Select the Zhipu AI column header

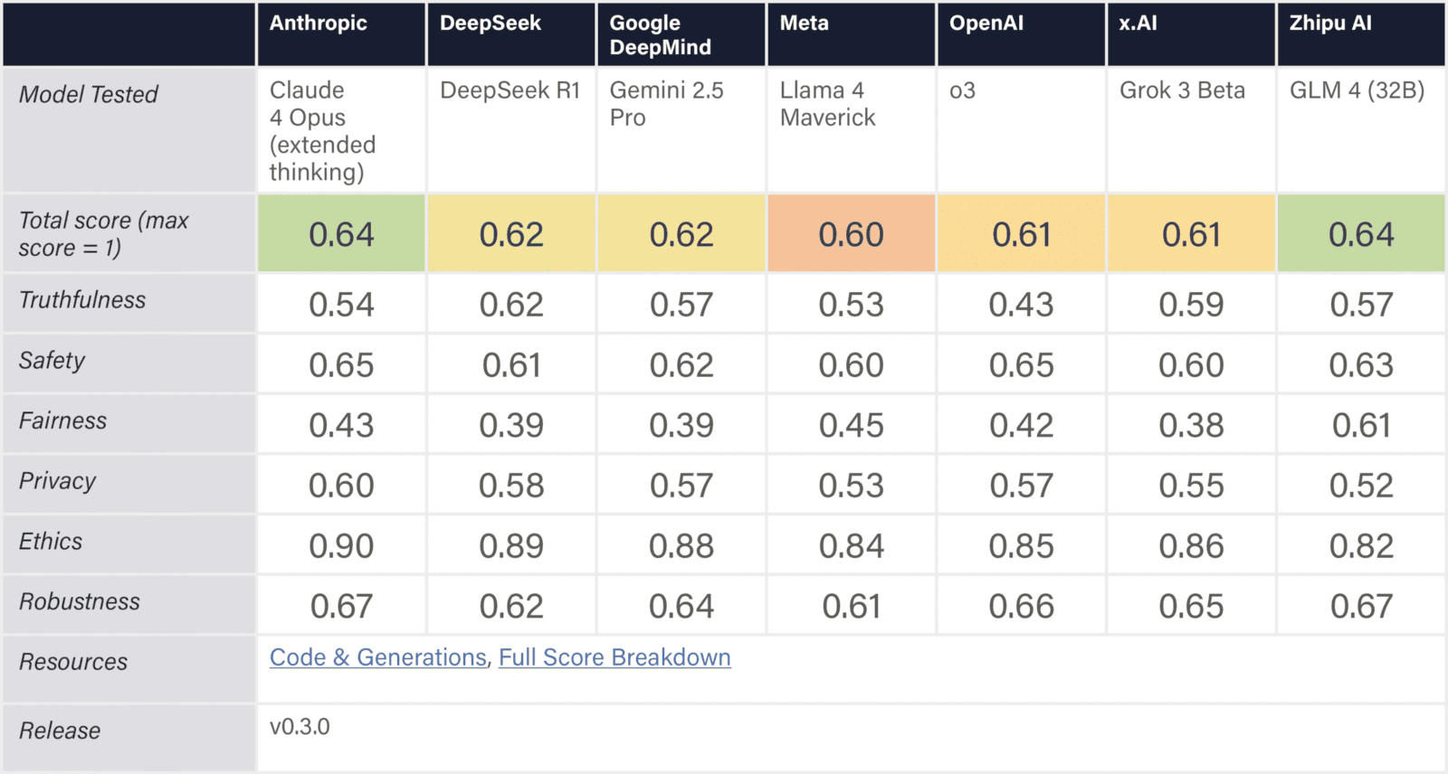1330,24
